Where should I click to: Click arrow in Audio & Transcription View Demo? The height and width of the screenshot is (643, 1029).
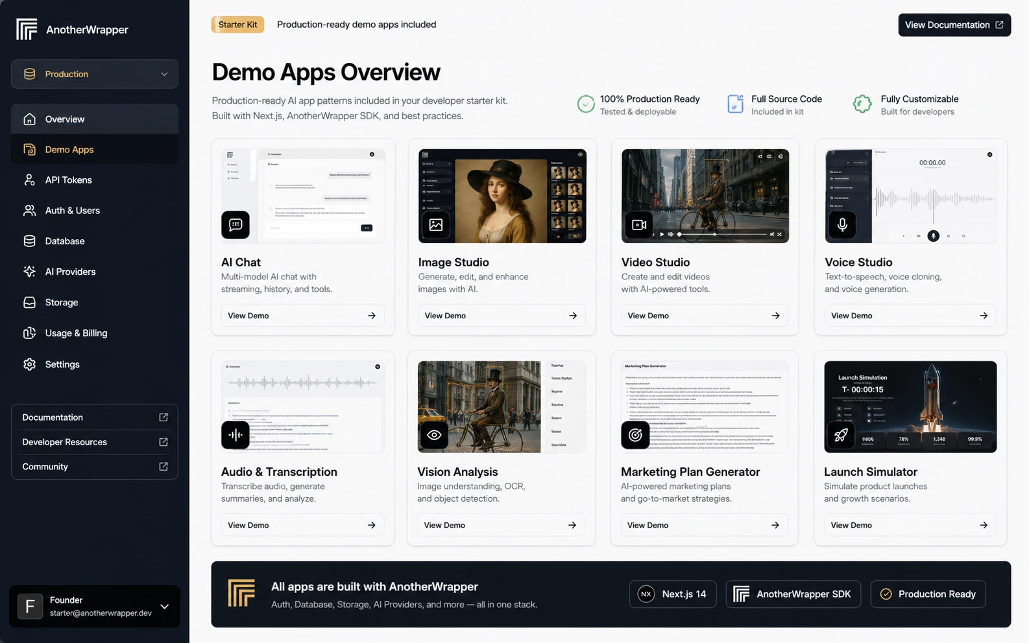click(x=372, y=525)
